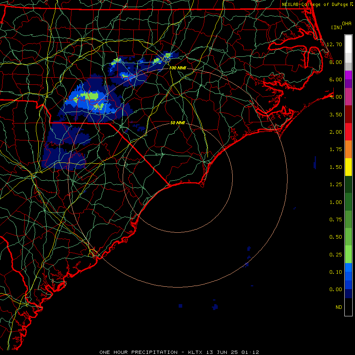The image size is (355, 355).
Task: Select the "1.75" legend label
Action: (336, 149)
